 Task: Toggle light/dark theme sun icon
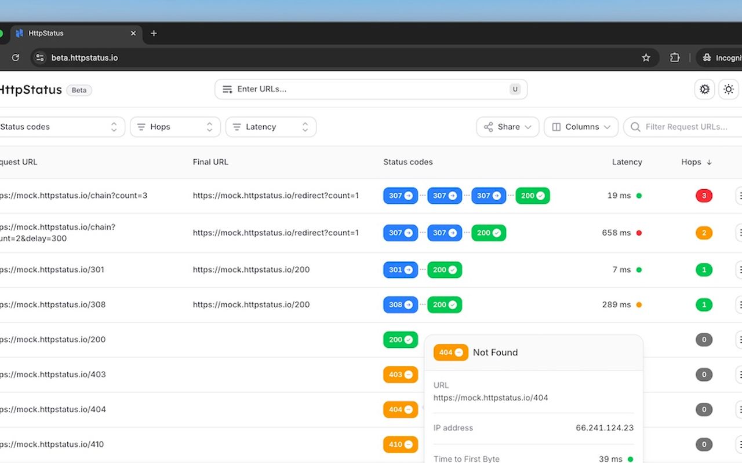[729, 89]
